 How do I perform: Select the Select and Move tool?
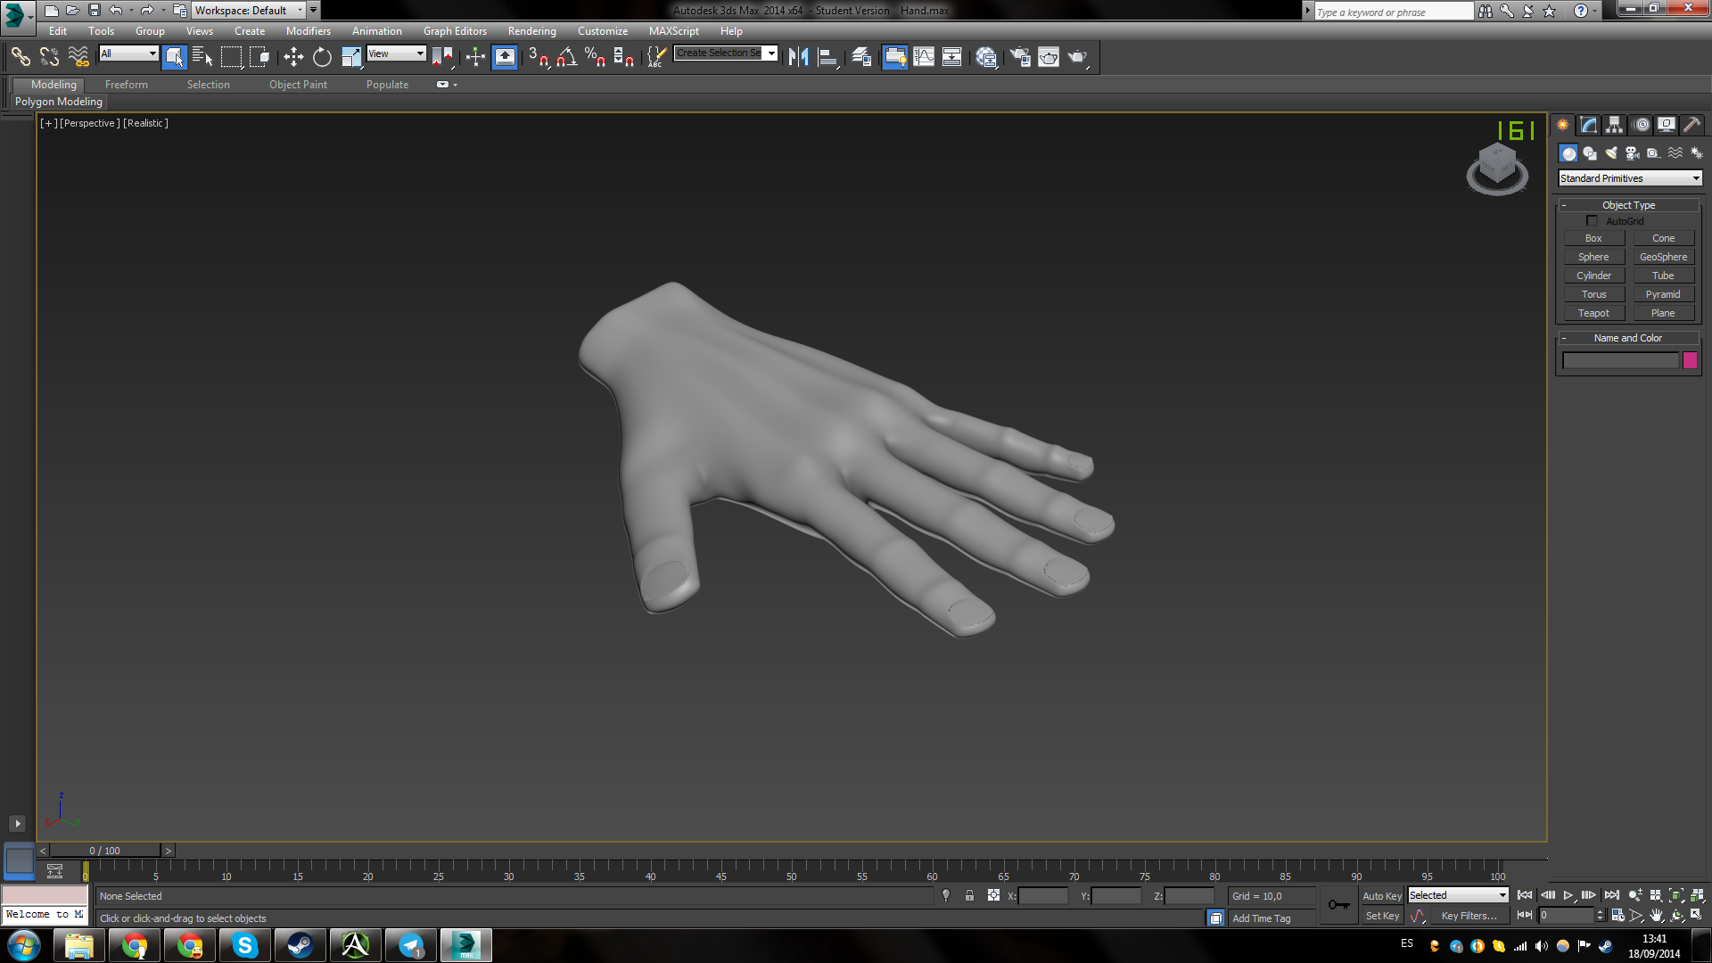click(293, 57)
